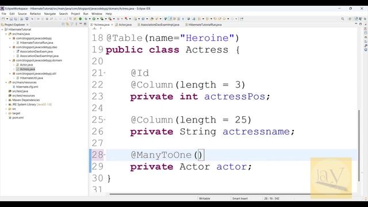Expand the target folder
This screenshot has height=207, width=368.
6,113
